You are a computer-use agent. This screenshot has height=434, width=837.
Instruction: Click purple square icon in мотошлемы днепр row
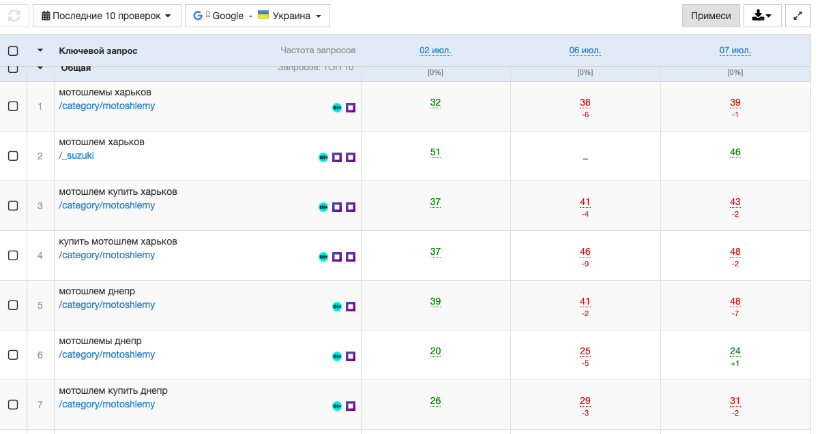[x=351, y=356]
